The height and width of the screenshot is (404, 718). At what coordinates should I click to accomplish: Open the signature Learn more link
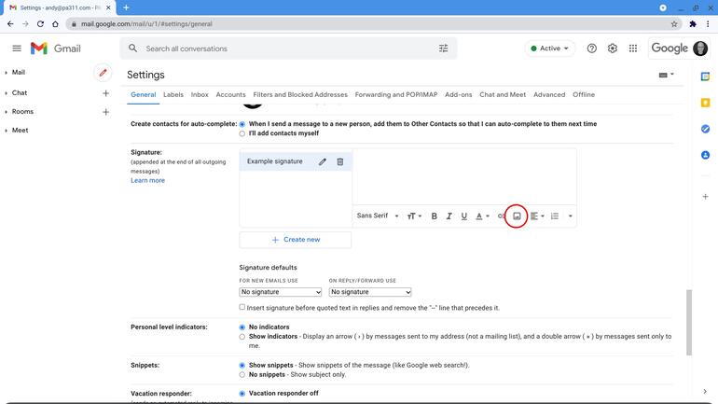147,180
